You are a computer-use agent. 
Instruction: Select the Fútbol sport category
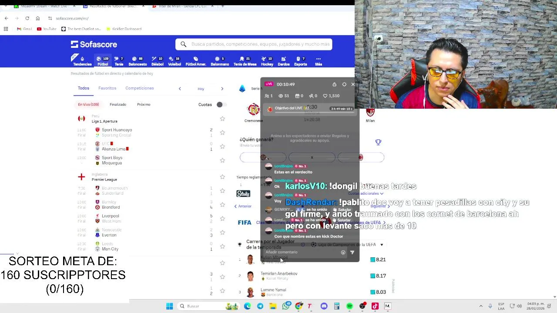pos(103,61)
